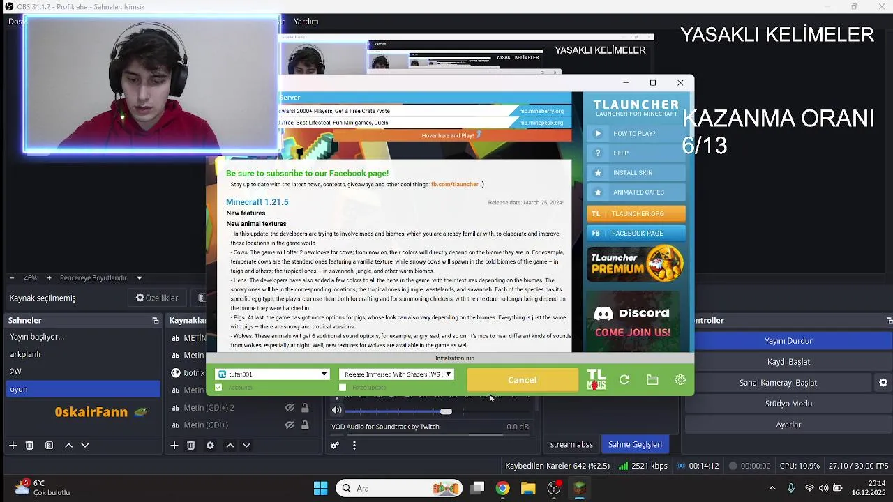
Task: Open the game folder icon in TLauncher
Action: 652,380
